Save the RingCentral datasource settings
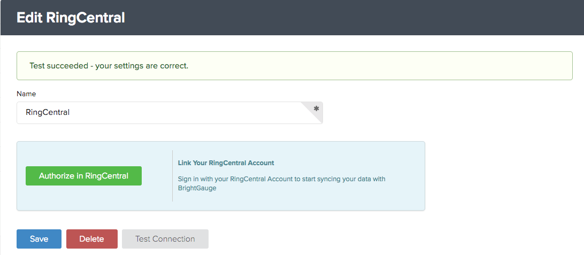This screenshot has width=584, height=255. pos(39,239)
